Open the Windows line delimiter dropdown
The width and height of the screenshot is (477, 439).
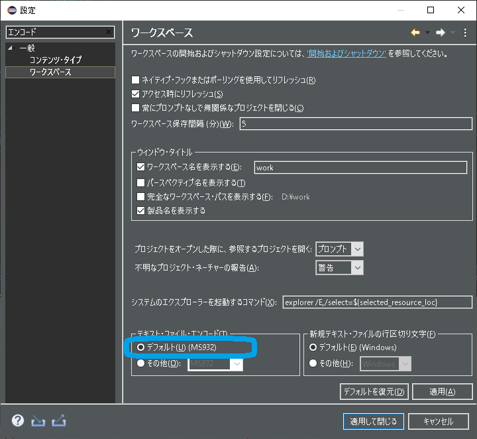coord(386,363)
